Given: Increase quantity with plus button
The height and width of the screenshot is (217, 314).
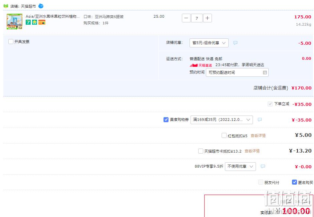Looking at the screenshot, I should (208, 18).
